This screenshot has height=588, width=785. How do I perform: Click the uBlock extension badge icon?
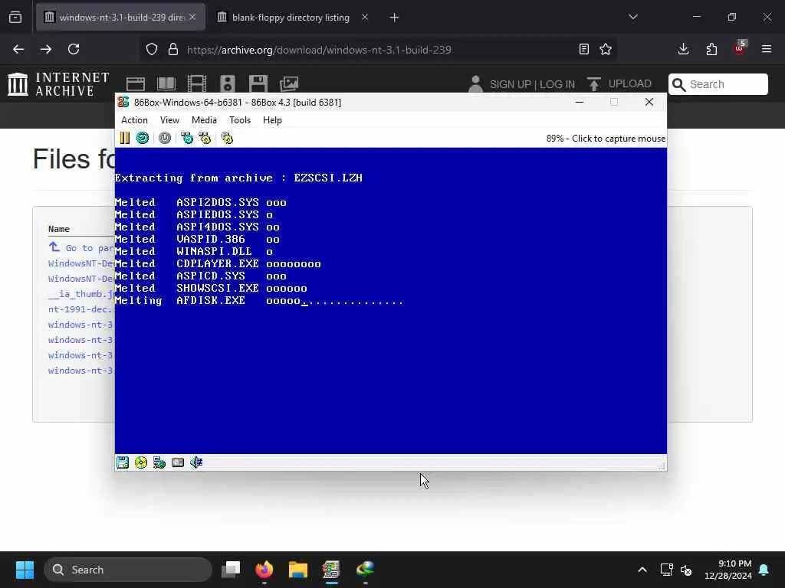point(740,48)
